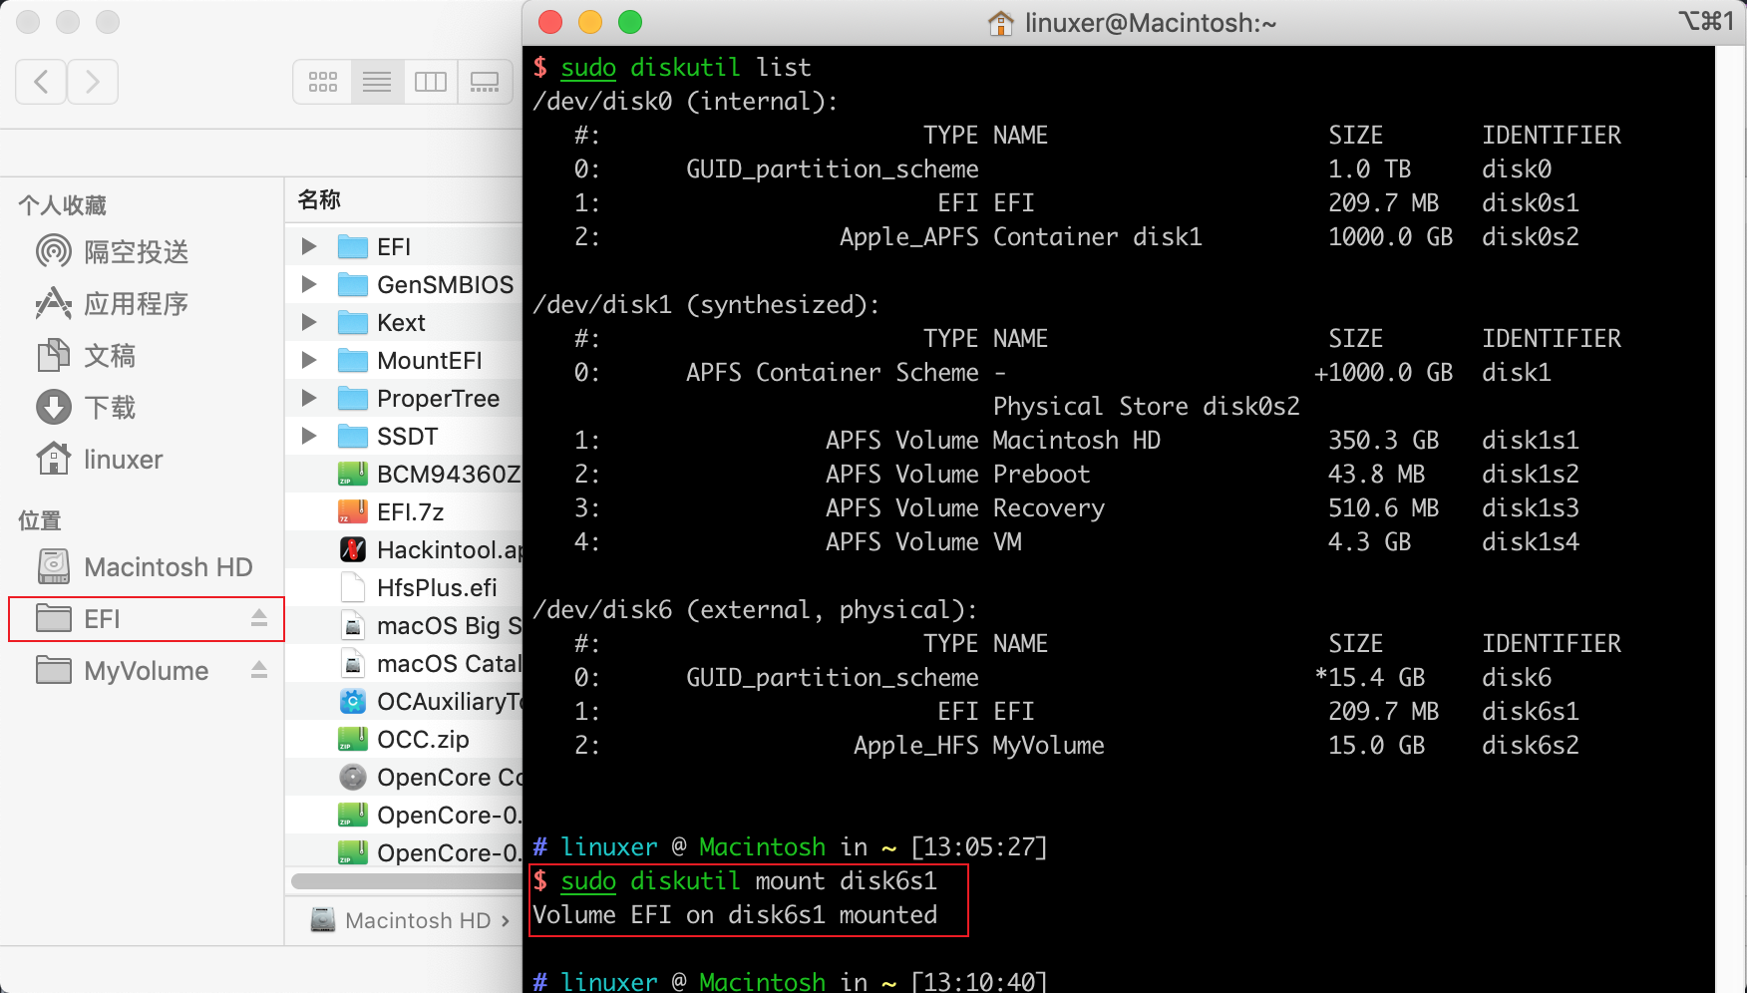
Task: Eject the EFI volume in sidebar
Action: click(x=259, y=618)
